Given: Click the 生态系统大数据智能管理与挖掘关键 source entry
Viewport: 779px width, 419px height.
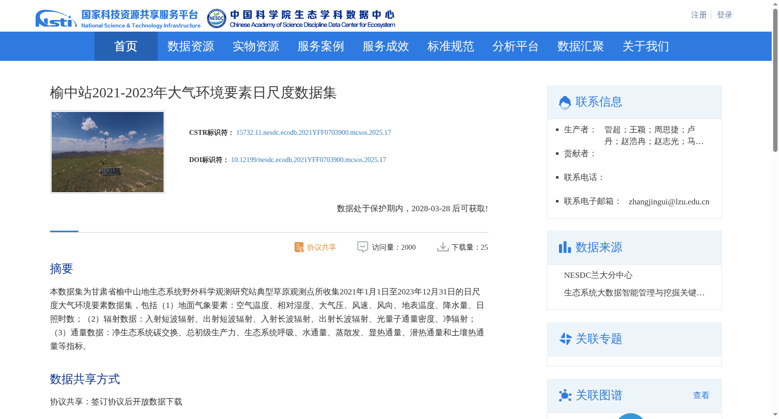Looking at the screenshot, I should coord(634,292).
